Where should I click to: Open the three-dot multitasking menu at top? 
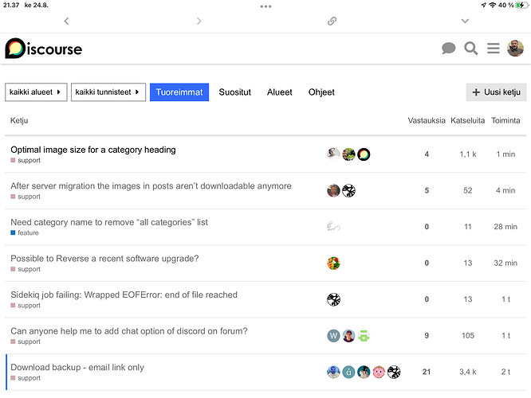[265, 6]
